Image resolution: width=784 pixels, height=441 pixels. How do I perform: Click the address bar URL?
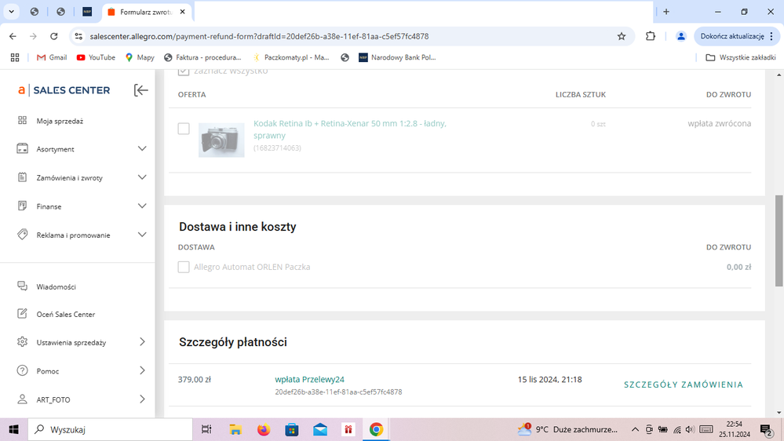click(259, 37)
